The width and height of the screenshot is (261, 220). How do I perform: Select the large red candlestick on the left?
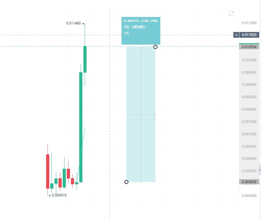(x=48, y=171)
